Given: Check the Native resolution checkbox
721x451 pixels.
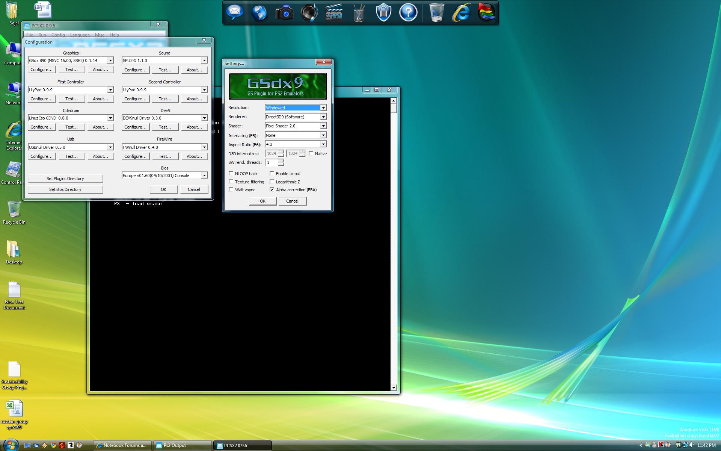Looking at the screenshot, I should pos(311,153).
